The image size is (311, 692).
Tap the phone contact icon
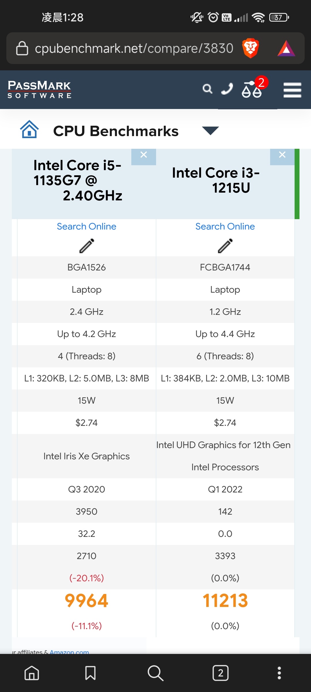coord(227,89)
